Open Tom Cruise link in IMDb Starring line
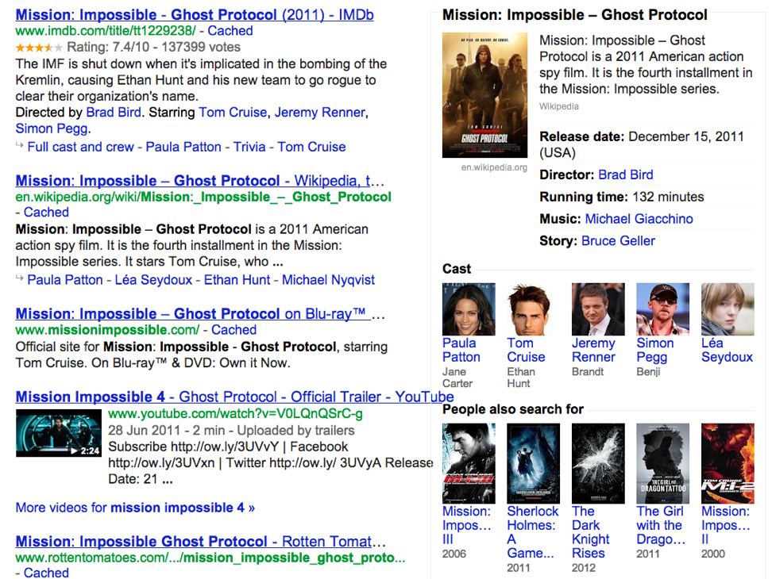Image resolution: width=772 pixels, height=579 pixels. pos(233,113)
